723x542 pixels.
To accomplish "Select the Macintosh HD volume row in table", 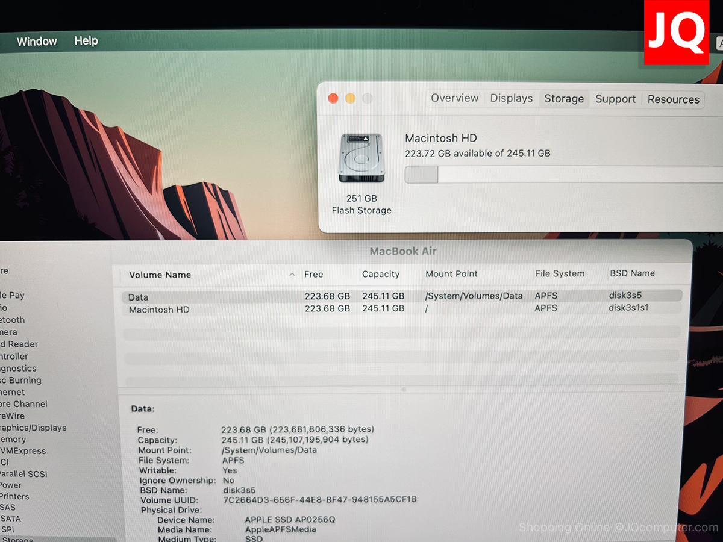I will point(401,308).
